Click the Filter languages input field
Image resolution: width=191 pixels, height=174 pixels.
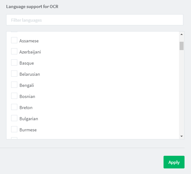pos(95,20)
